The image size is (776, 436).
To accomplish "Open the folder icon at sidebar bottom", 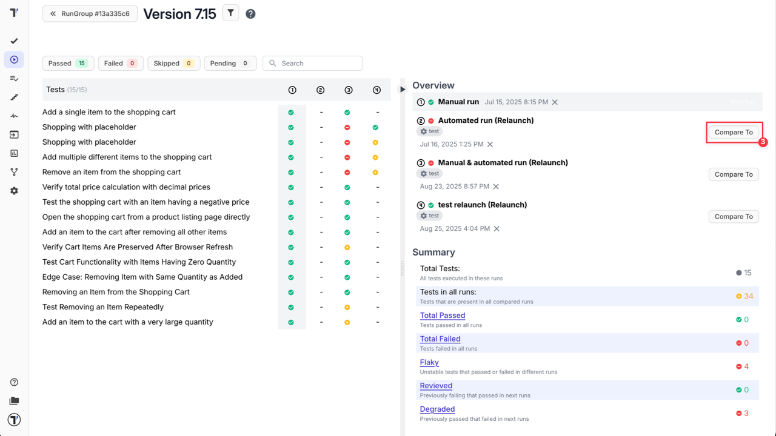I will (x=14, y=400).
